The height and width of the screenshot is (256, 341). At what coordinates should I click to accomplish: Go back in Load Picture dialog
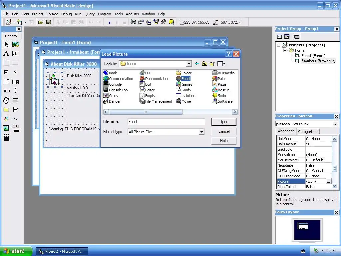[x=197, y=64]
